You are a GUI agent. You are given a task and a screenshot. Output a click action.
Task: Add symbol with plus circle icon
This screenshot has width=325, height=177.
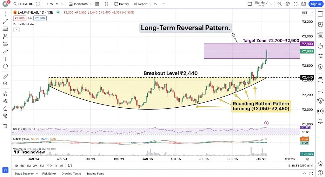coord(38,4)
